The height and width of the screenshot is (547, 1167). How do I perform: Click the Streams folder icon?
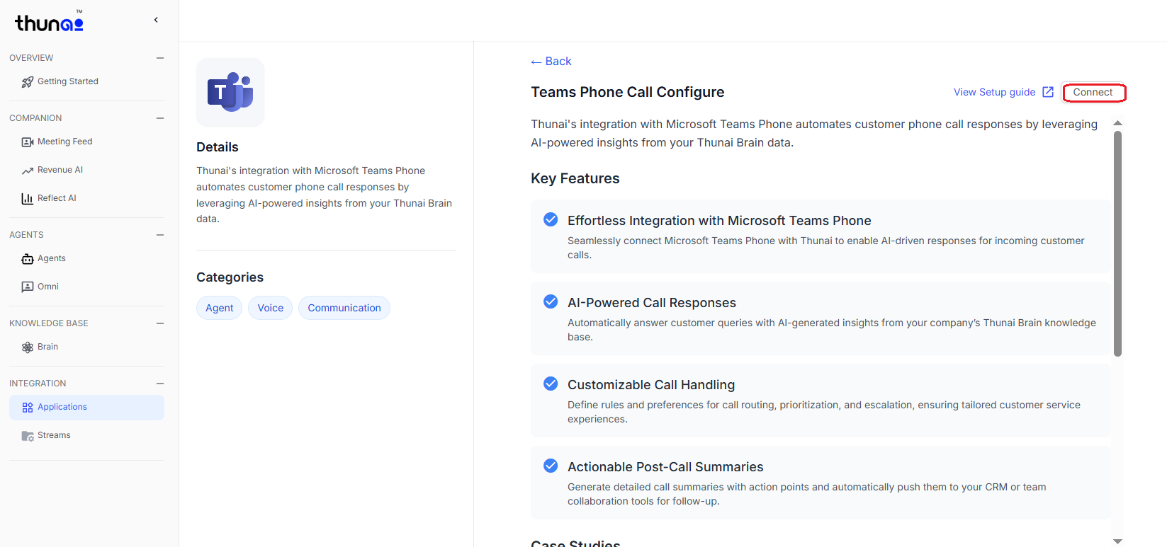[x=28, y=436]
